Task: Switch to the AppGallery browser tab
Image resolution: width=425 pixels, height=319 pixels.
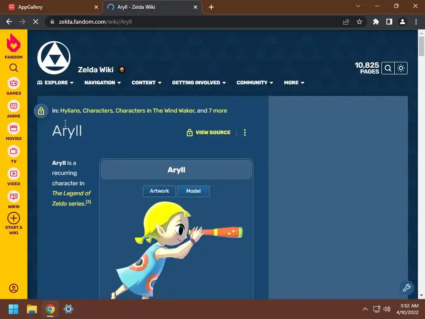Action: [x=51, y=7]
